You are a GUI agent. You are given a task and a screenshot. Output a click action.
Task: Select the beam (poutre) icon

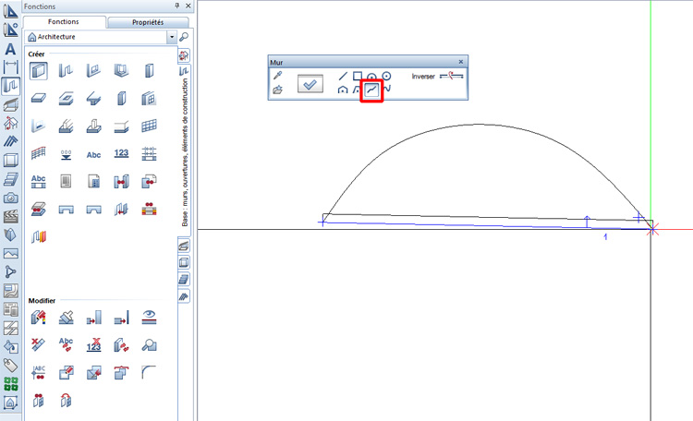click(x=93, y=98)
